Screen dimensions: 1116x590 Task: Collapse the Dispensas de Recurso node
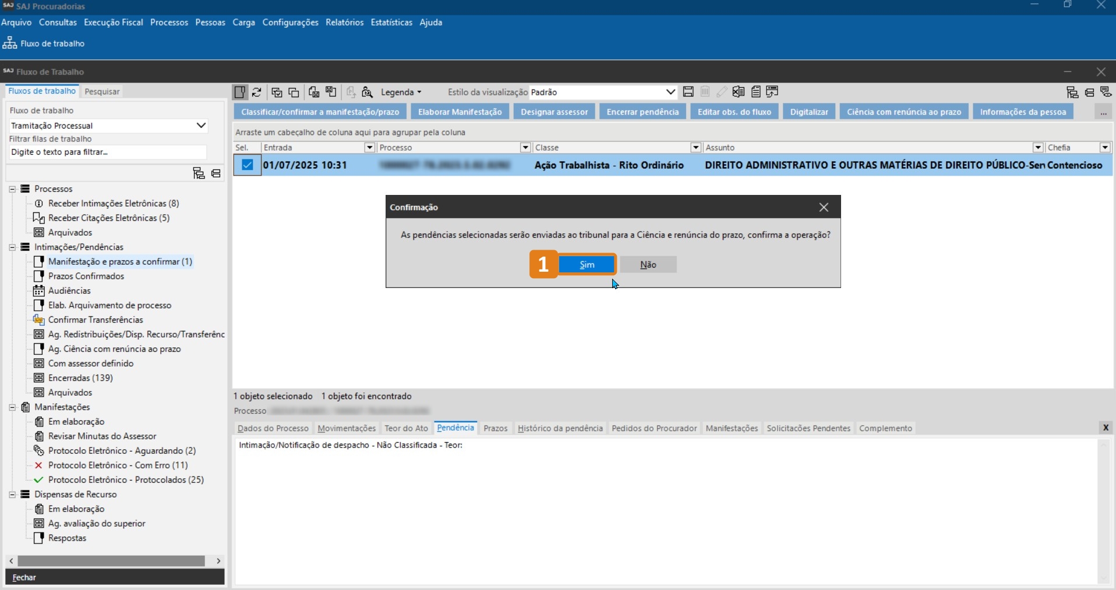(12, 494)
